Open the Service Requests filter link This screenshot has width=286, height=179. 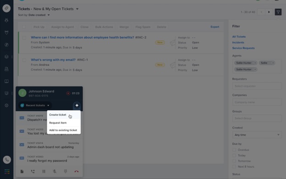tap(243, 48)
